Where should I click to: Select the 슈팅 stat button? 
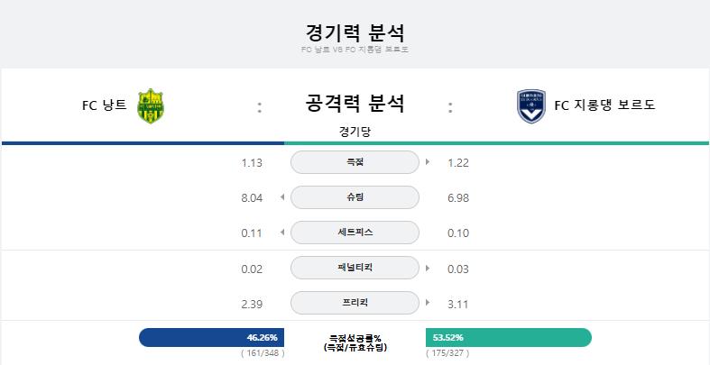pyautogui.click(x=355, y=197)
